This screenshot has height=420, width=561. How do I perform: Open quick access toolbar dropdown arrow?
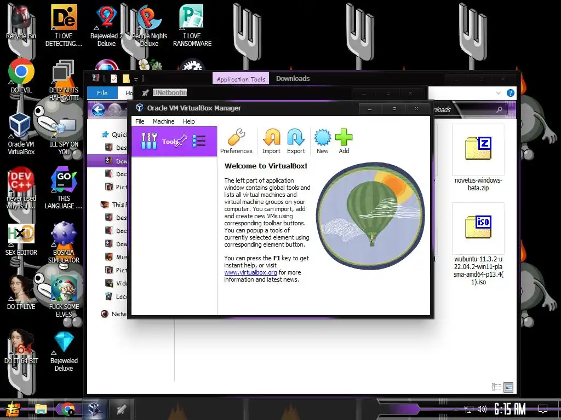(136, 79)
